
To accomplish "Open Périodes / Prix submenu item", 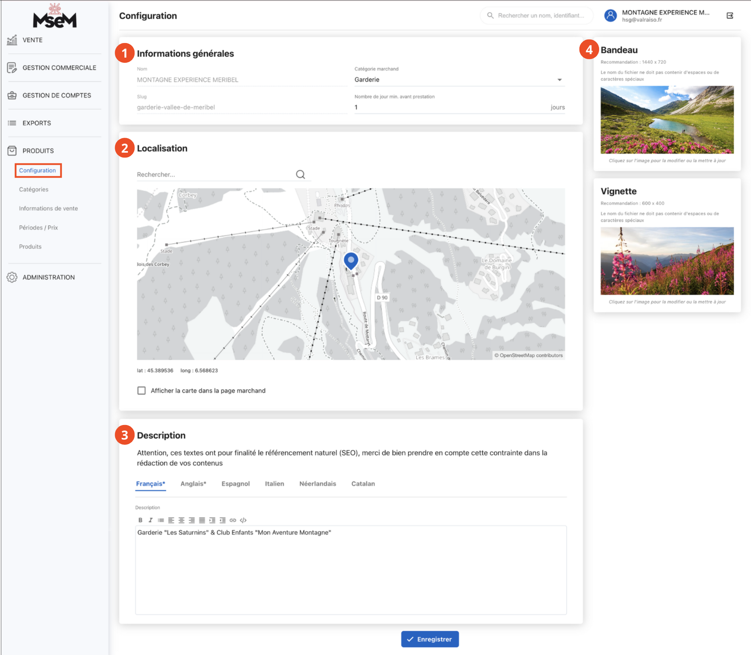I will pos(38,227).
